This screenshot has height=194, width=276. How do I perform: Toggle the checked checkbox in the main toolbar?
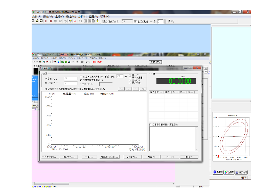coord(135,21)
